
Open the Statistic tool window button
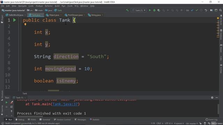pyautogui.click(x=94, y=119)
